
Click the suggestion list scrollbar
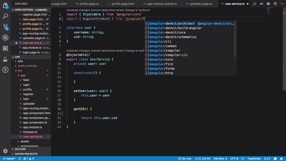[235, 39]
